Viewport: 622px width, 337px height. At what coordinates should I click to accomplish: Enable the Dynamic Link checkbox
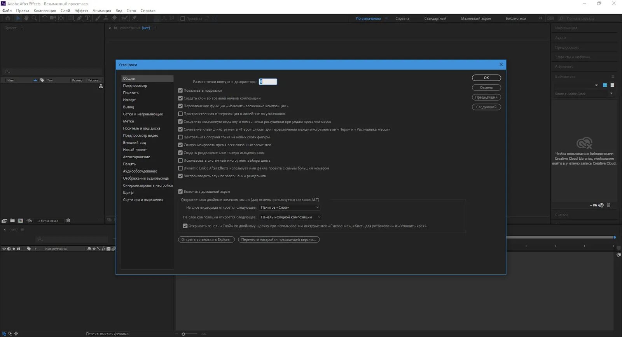click(x=180, y=168)
